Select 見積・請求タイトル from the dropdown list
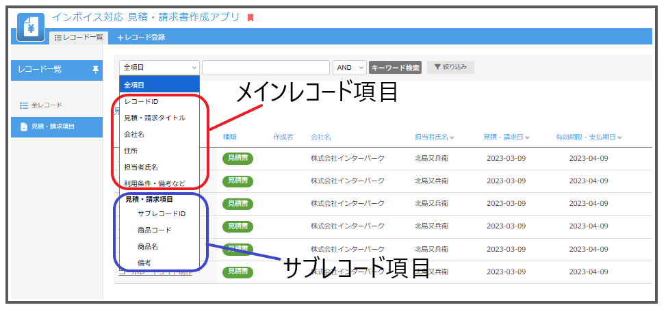The image size is (668, 316). pyautogui.click(x=155, y=118)
